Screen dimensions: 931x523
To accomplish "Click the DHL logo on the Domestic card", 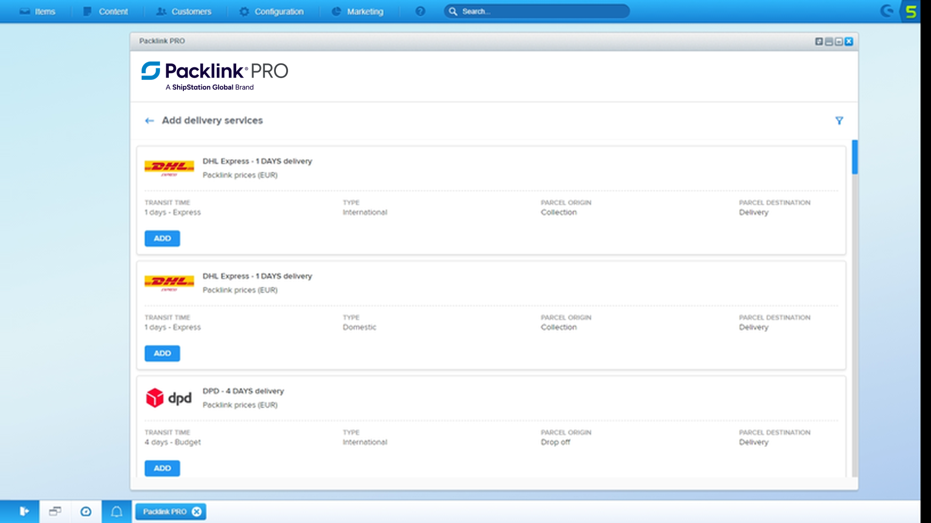I will [169, 283].
